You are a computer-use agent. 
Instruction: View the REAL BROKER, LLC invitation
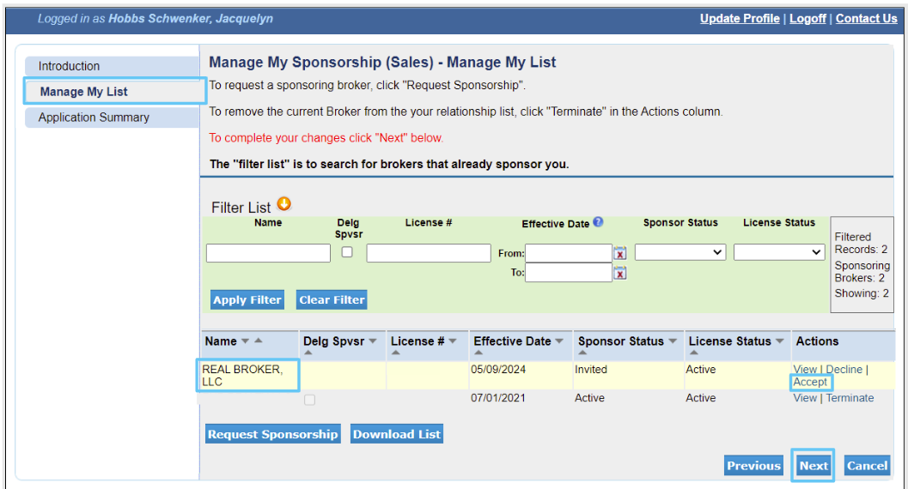tap(804, 370)
